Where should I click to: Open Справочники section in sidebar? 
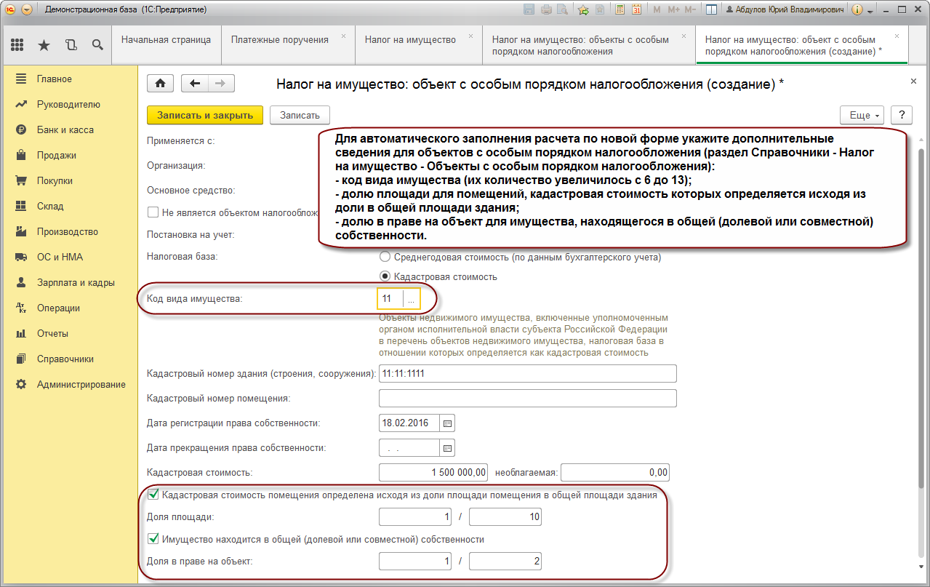(x=65, y=359)
